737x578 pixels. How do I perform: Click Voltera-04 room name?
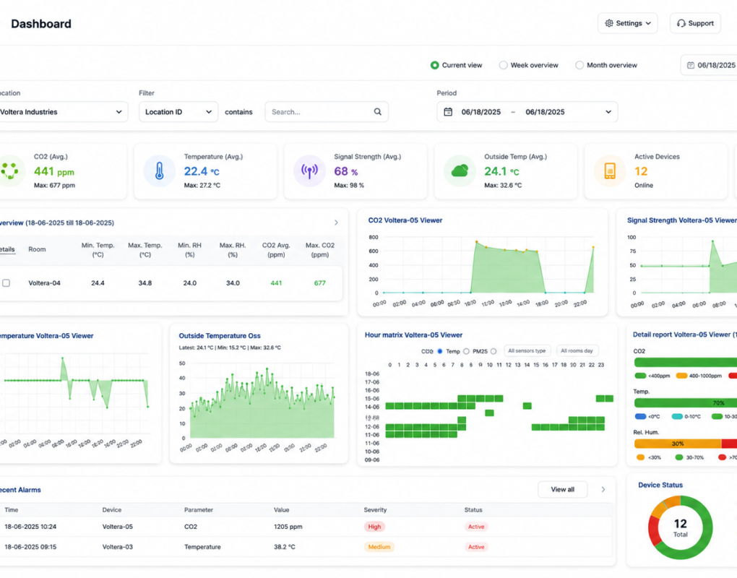pyautogui.click(x=44, y=283)
